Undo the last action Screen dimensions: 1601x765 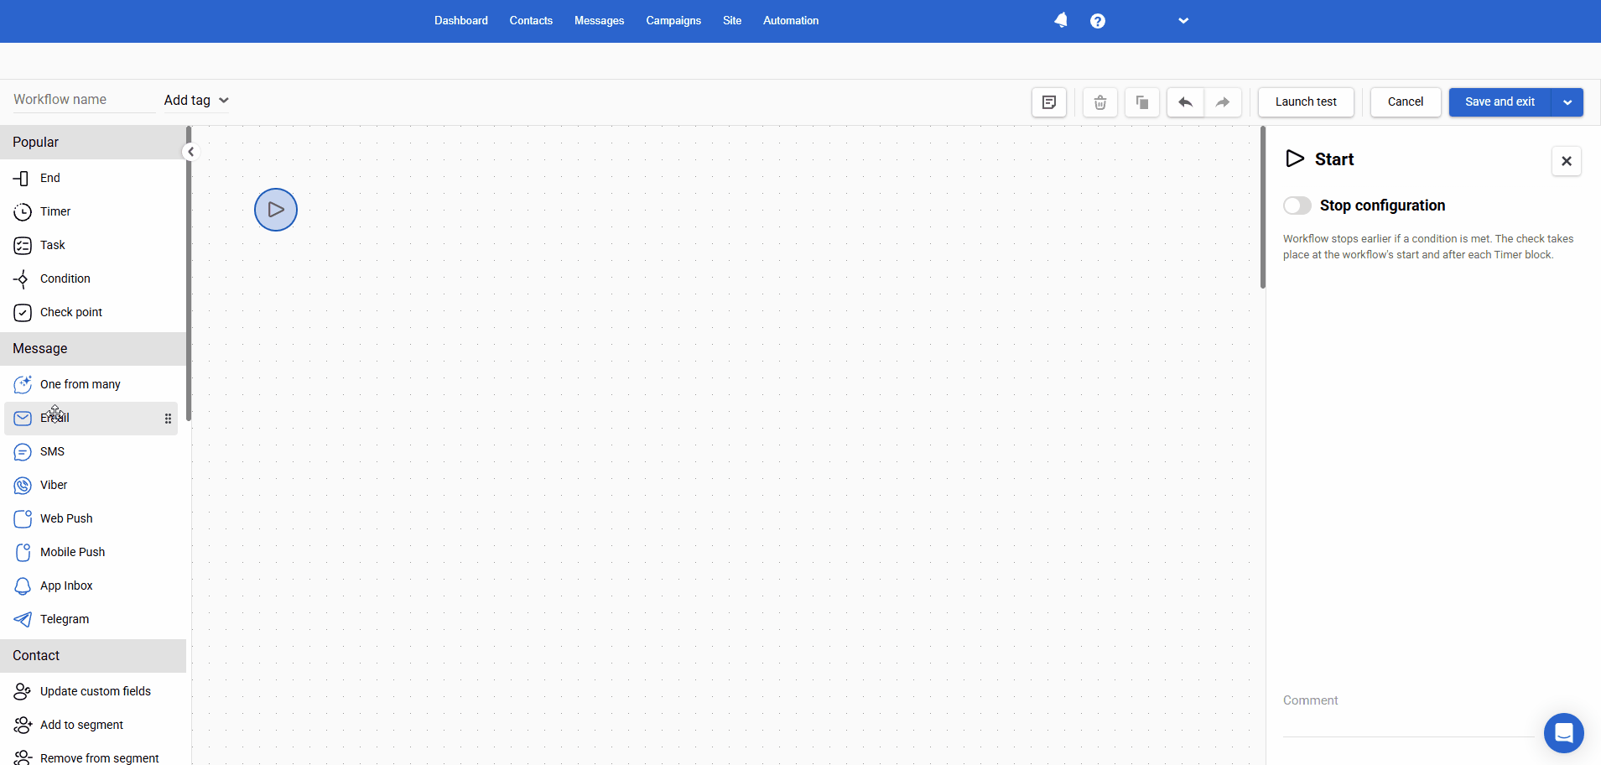1186,102
